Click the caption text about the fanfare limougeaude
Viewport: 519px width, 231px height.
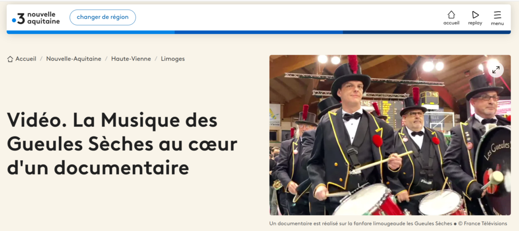360,223
